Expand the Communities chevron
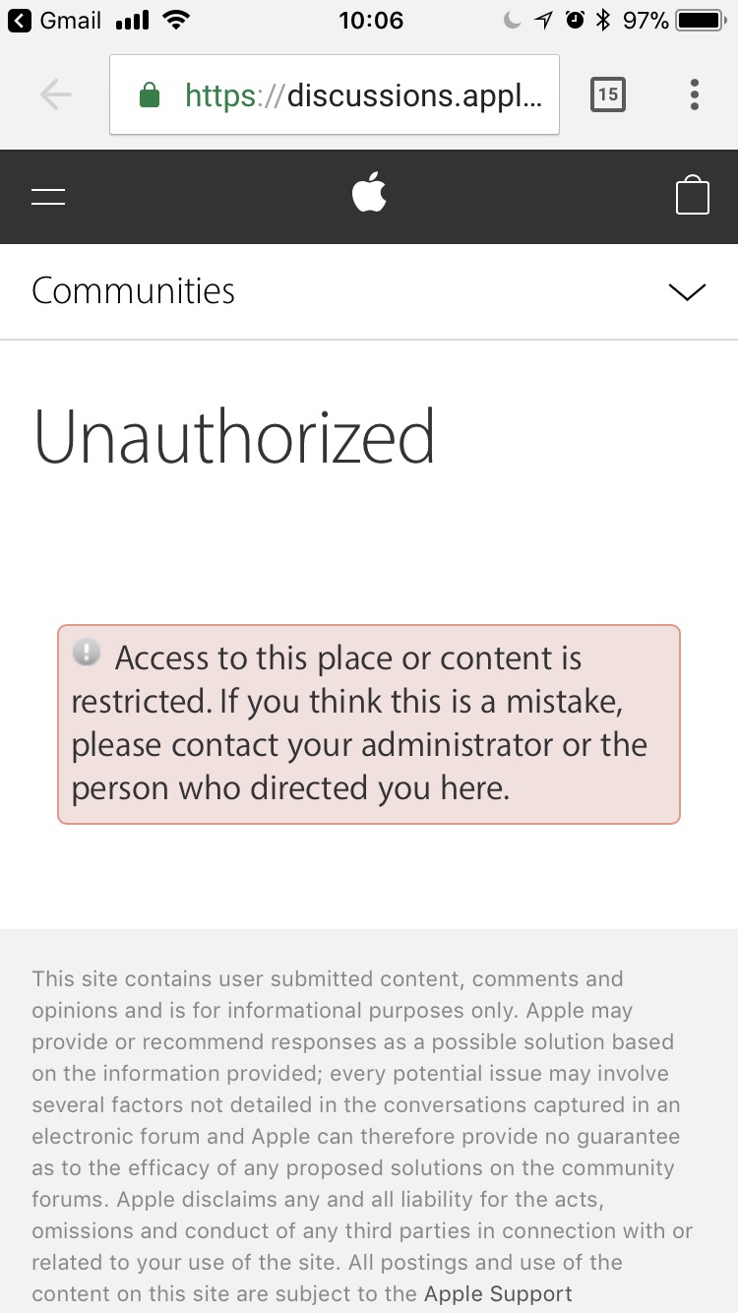Image resolution: width=738 pixels, height=1313 pixels. click(x=687, y=292)
